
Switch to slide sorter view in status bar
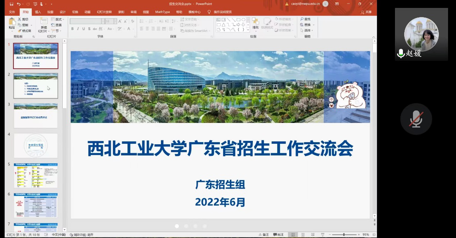point(303,235)
